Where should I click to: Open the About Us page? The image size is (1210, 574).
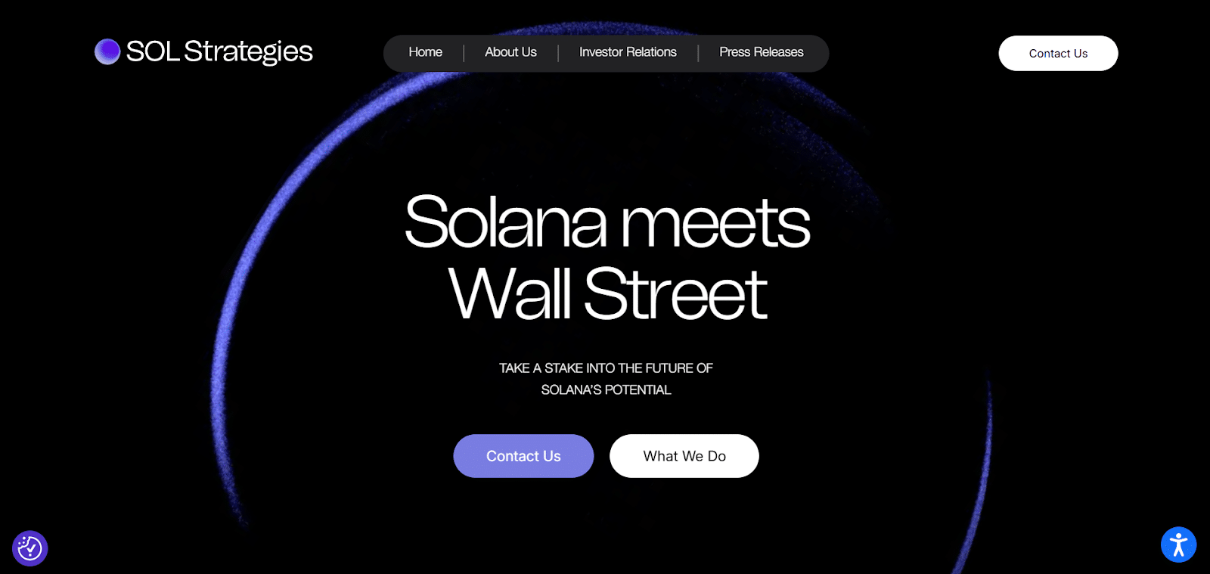510,52
